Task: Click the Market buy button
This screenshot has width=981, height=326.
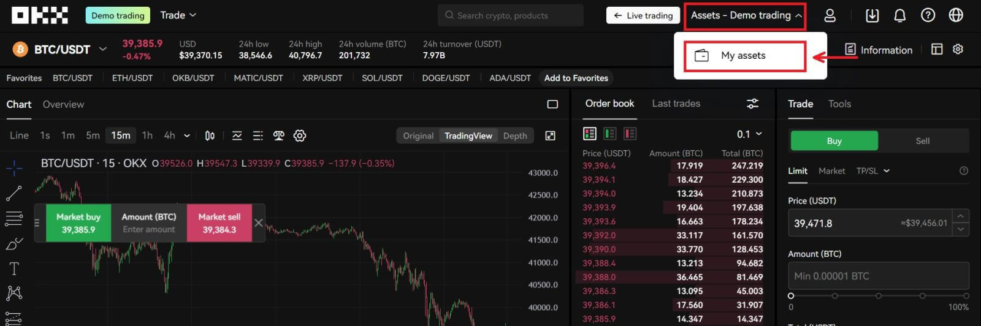Action: [78, 223]
